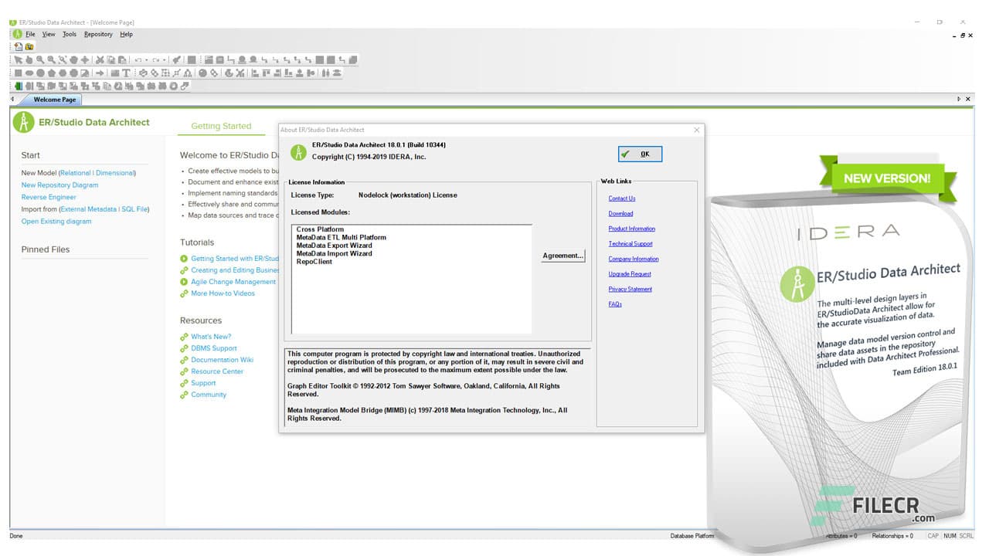Image resolution: width=989 pixels, height=556 pixels.
Task: Click the Paste toolbar icon
Action: pyautogui.click(x=121, y=59)
